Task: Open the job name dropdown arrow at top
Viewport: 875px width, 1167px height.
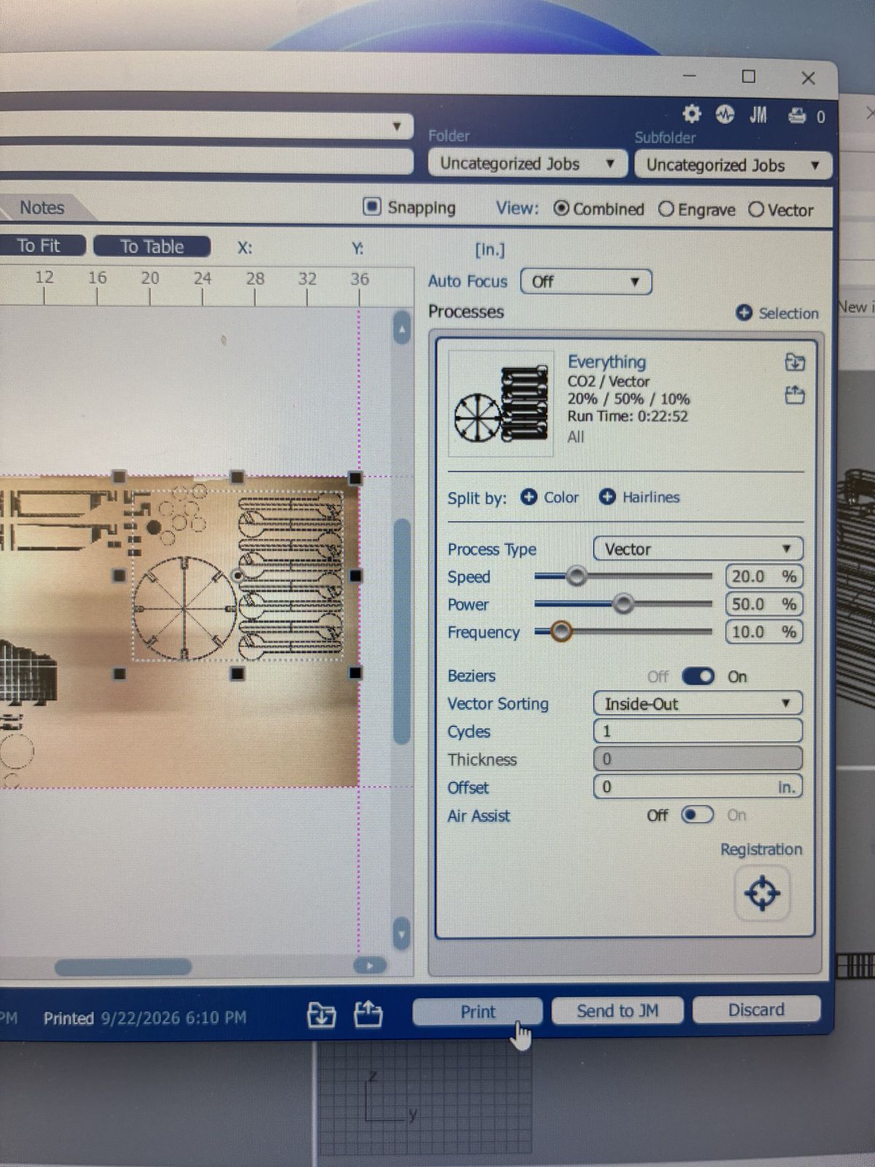Action: (397, 126)
